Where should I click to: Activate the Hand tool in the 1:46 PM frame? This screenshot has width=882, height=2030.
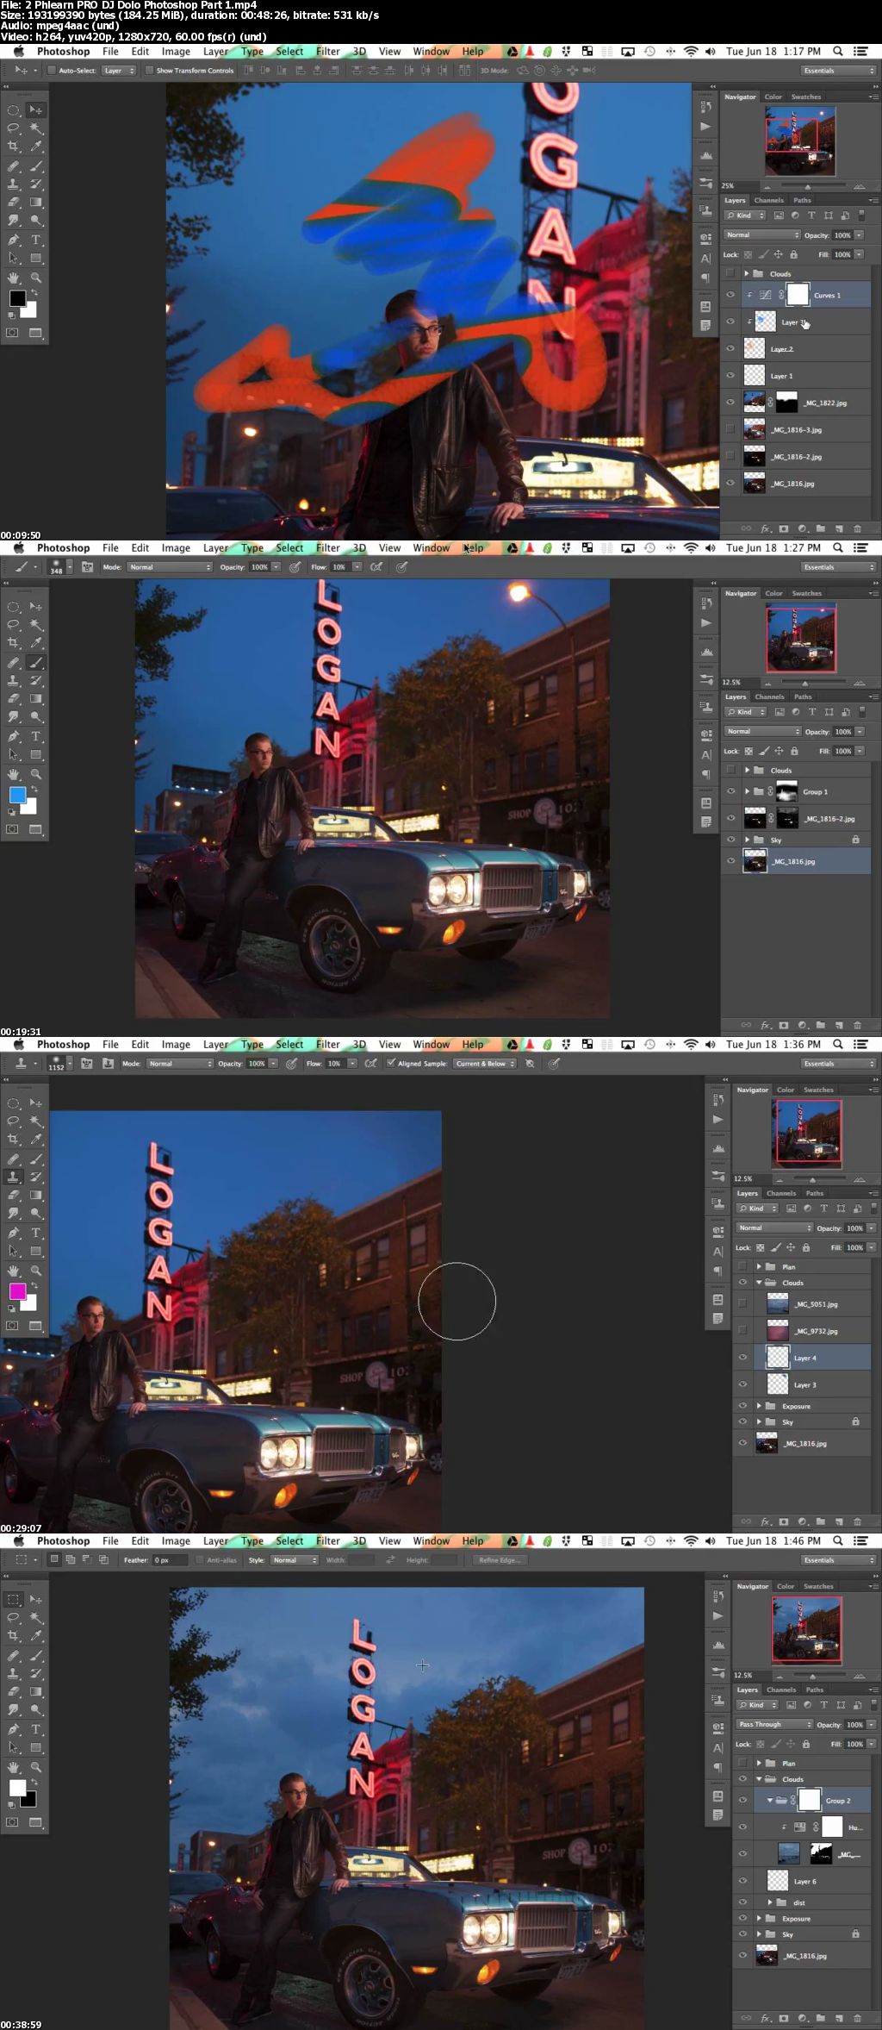tap(14, 1767)
